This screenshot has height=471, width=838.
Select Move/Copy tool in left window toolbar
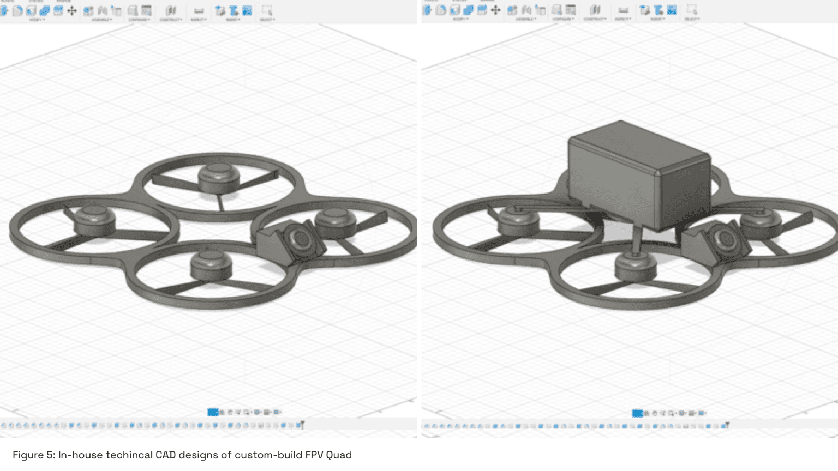(x=71, y=10)
